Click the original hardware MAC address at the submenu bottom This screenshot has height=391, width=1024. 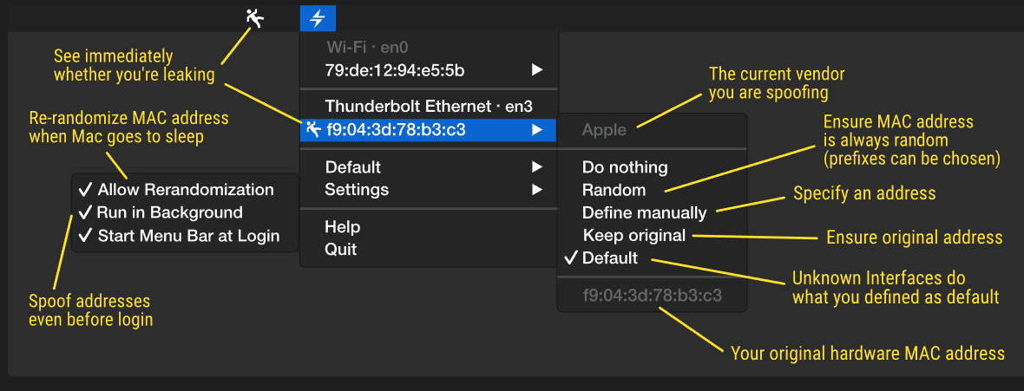(x=652, y=296)
